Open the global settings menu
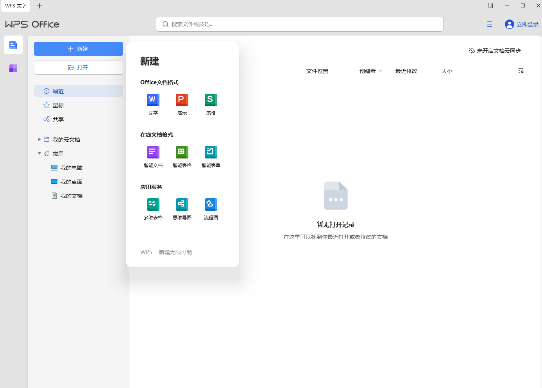Image resolution: width=542 pixels, height=388 pixels. 489,24
